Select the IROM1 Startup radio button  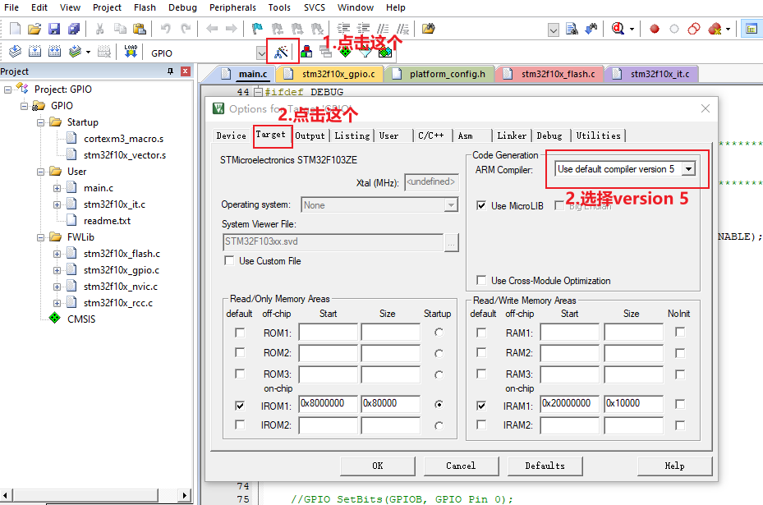click(439, 404)
